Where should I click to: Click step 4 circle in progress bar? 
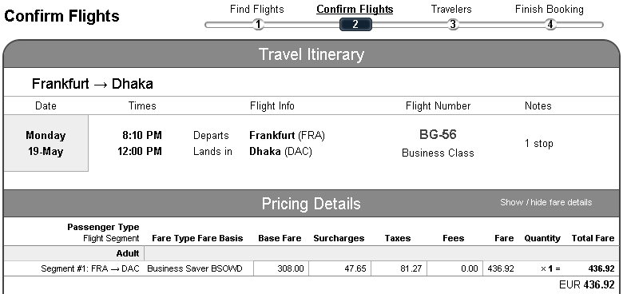pyautogui.click(x=550, y=25)
